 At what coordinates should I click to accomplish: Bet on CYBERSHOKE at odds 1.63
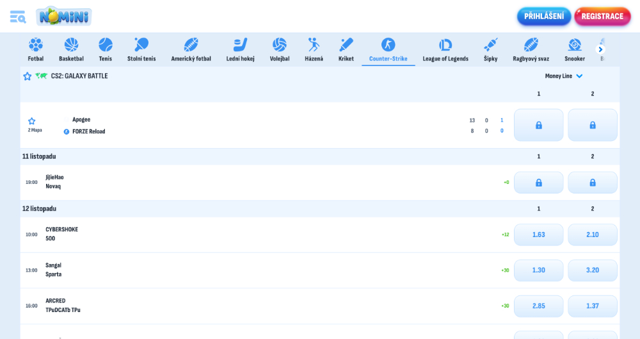point(538,235)
